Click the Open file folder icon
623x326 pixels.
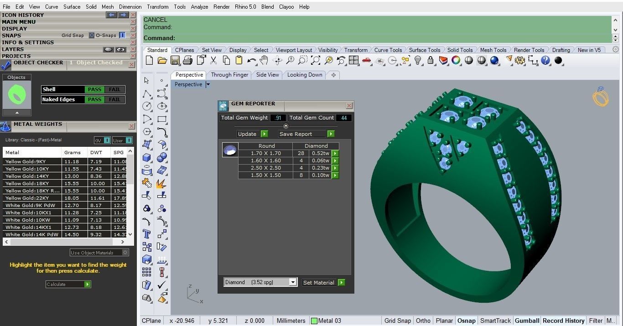click(x=162, y=60)
